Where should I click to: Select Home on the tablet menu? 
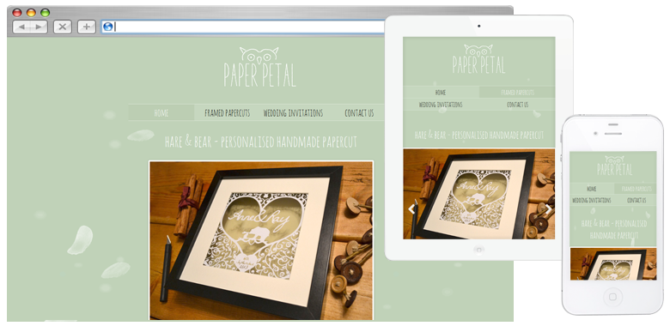coord(441,92)
